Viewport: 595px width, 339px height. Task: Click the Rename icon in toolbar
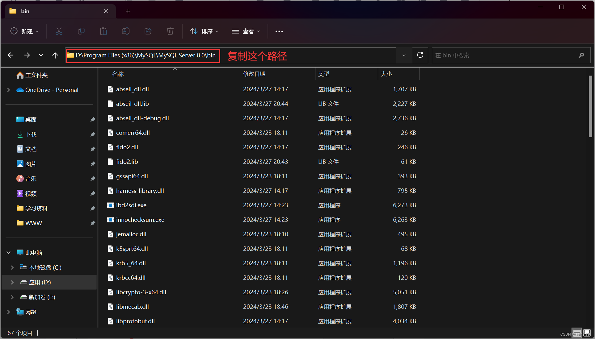(126, 31)
